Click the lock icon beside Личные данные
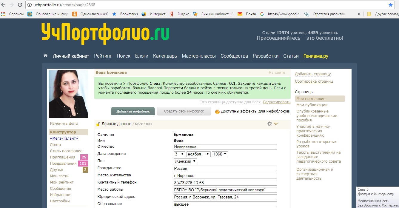Viewport: 399px width, 208px height. [98, 124]
